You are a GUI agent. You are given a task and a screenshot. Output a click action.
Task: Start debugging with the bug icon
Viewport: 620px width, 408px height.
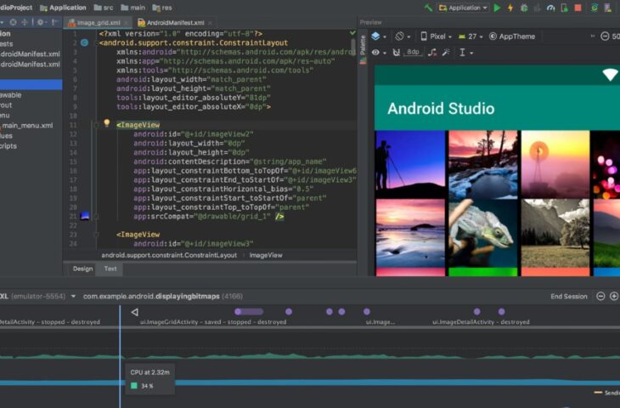point(524,8)
